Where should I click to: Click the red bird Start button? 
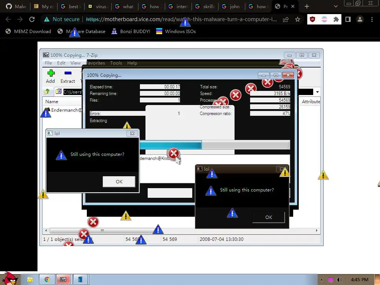(x=9, y=278)
